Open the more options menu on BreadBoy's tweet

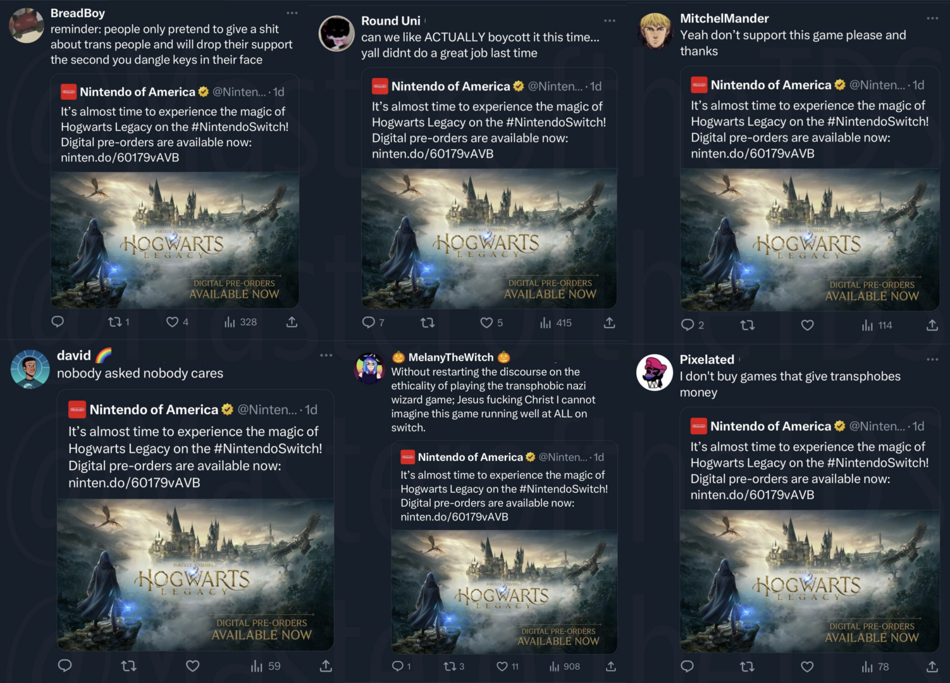click(x=292, y=13)
